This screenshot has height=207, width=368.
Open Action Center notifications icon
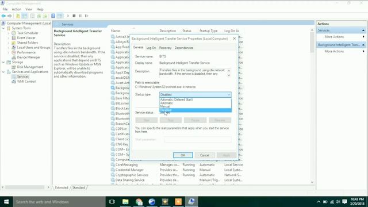(x=344, y=202)
